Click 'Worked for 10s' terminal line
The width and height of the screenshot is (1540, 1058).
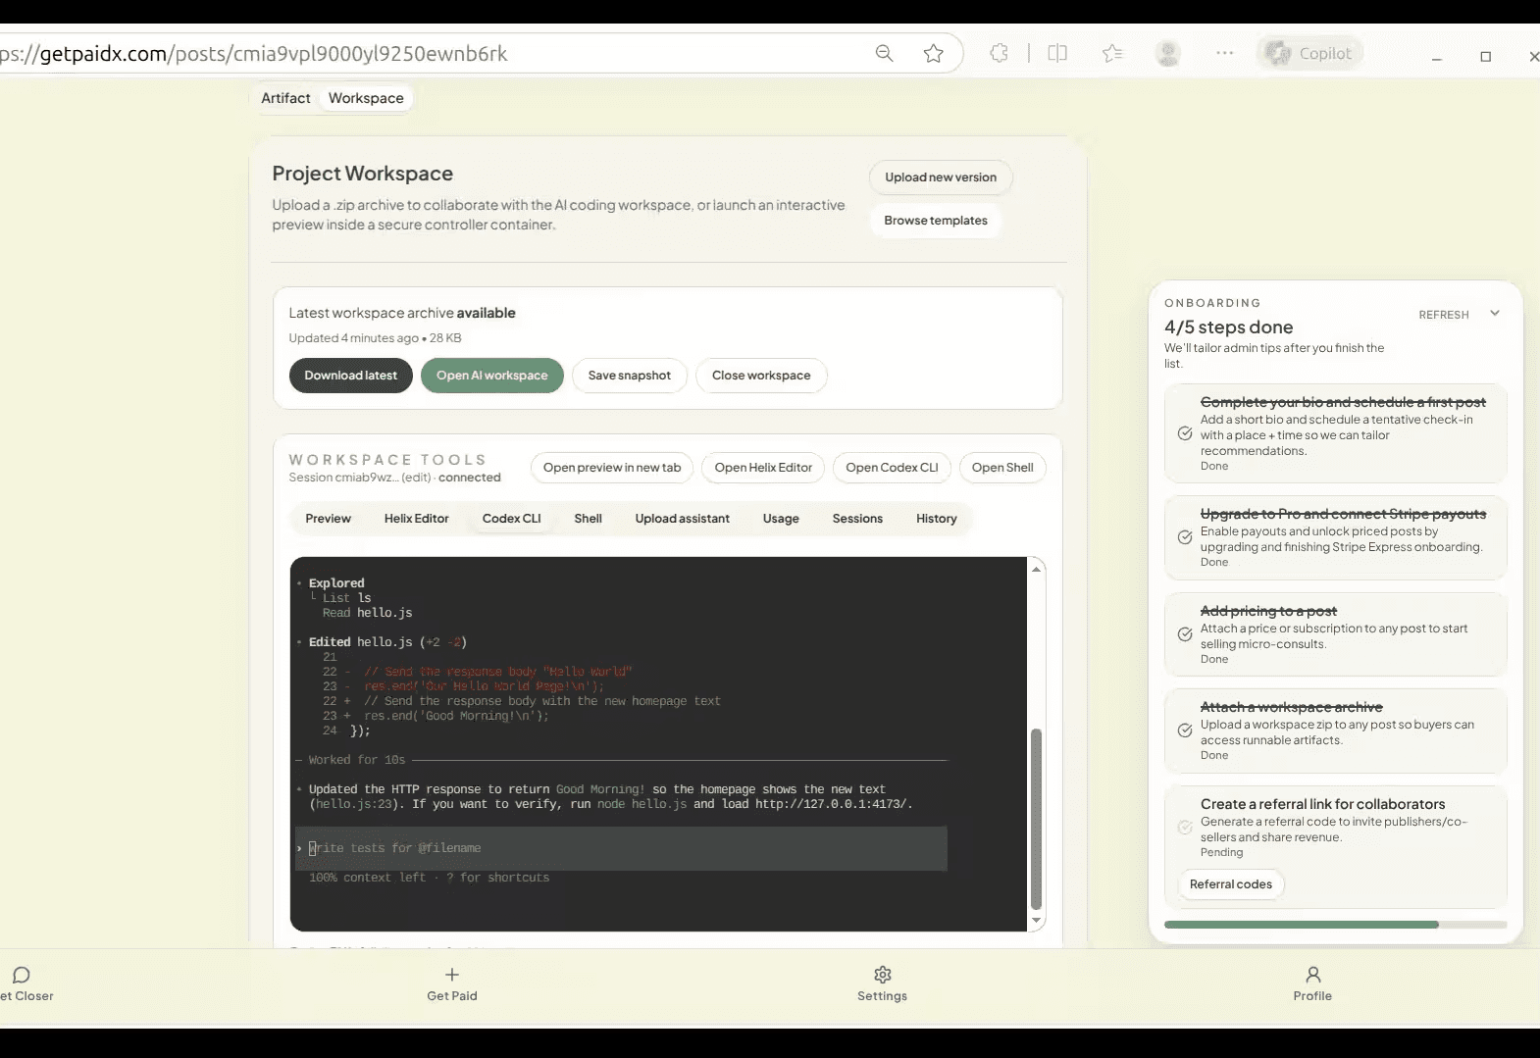pos(357,760)
